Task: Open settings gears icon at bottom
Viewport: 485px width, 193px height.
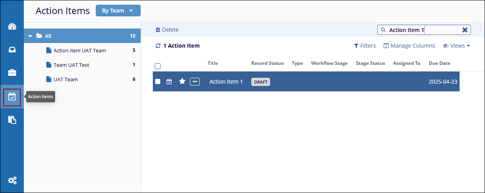Action: click(x=12, y=180)
